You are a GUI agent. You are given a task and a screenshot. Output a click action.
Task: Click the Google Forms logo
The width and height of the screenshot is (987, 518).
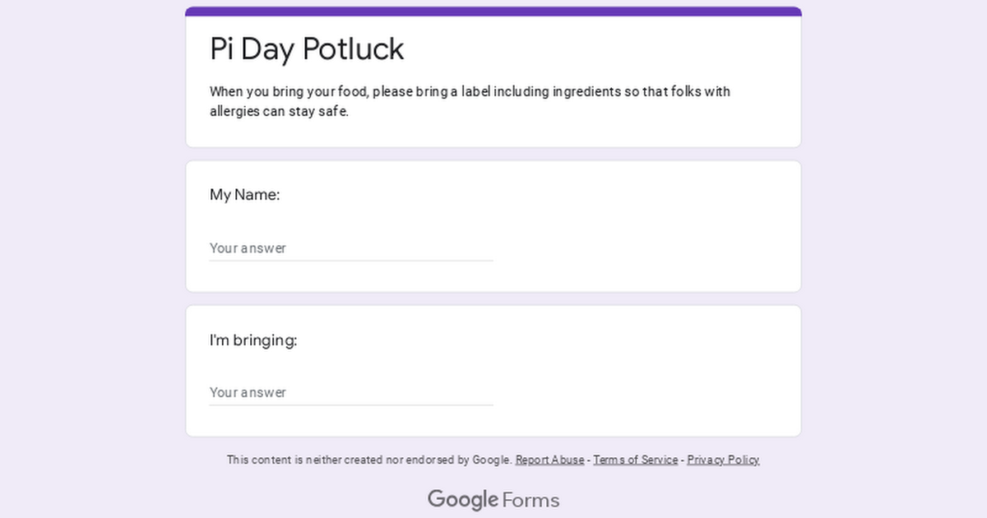coord(493,499)
